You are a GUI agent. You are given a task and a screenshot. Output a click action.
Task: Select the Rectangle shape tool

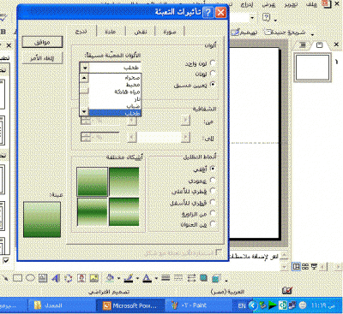(x=18, y=277)
